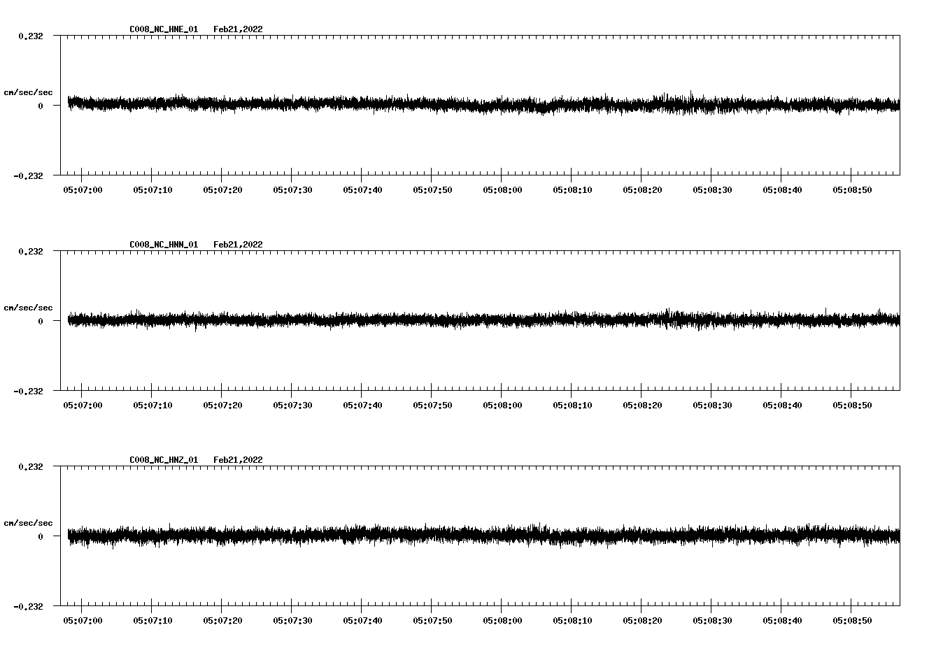The height and width of the screenshot is (646, 950).
Task: Click HNN waveform burst near 05:08:23
Action: pyautogui.click(x=668, y=318)
